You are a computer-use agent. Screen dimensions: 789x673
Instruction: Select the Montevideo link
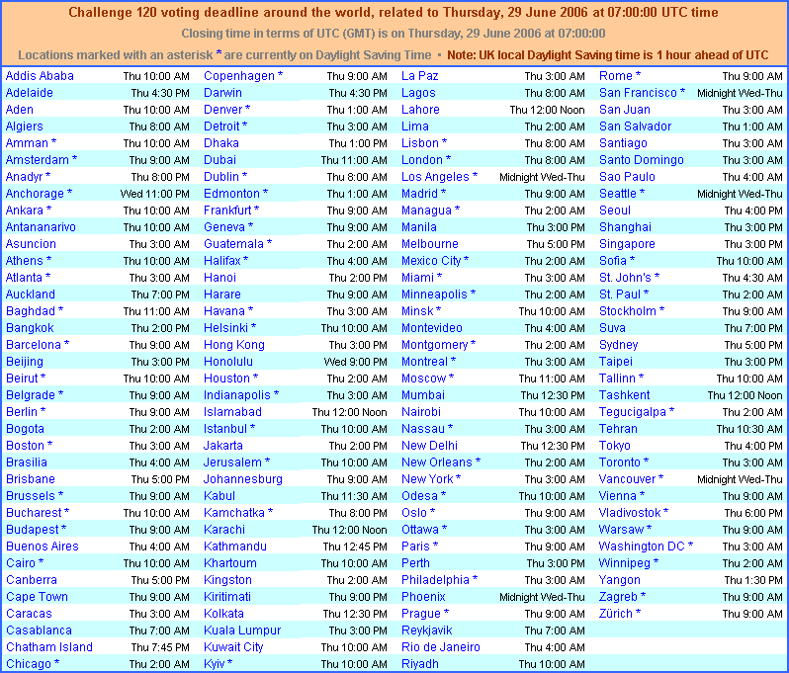pos(432,328)
